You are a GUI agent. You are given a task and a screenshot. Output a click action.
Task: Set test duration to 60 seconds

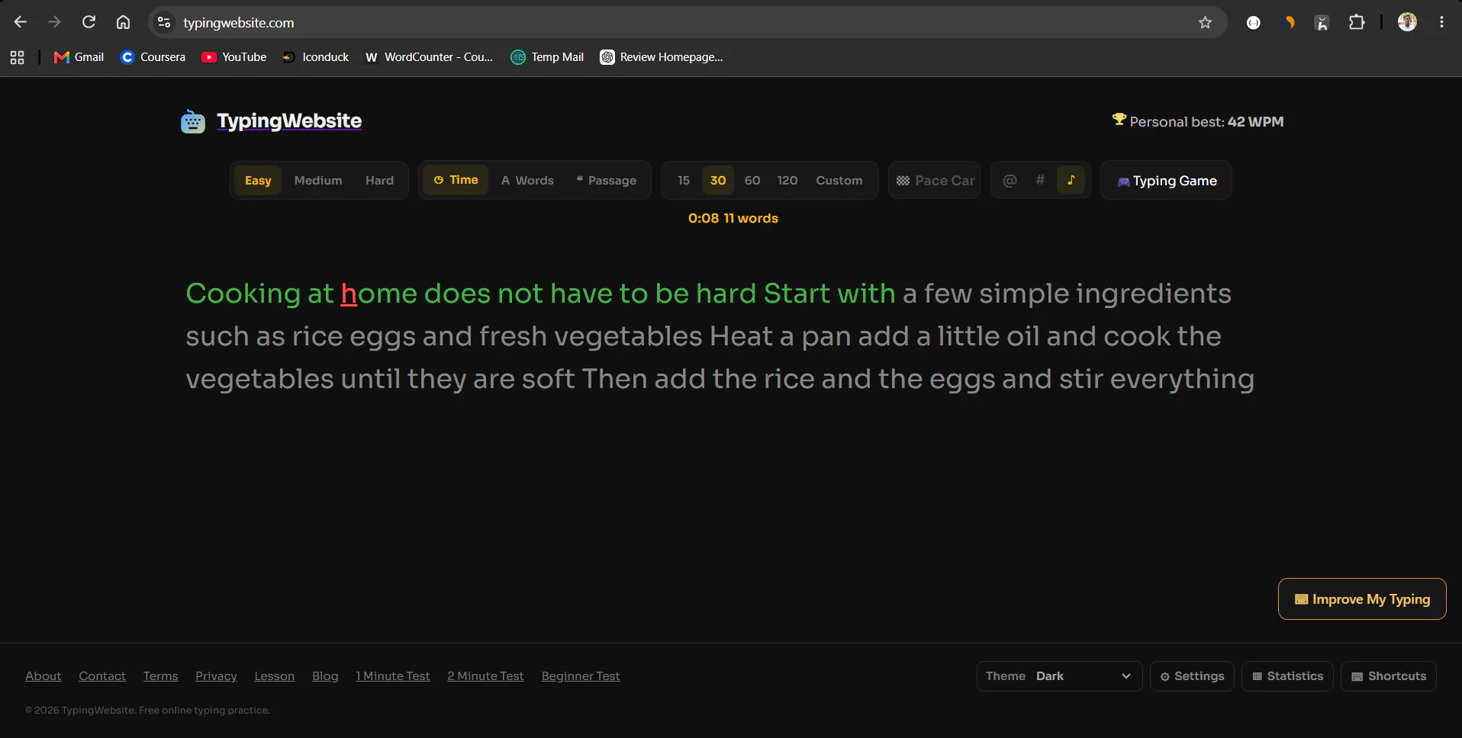coord(752,181)
